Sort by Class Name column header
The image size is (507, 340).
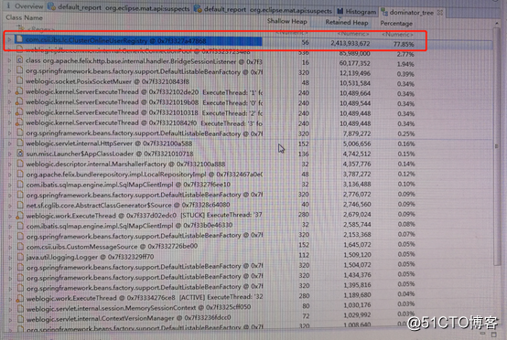pos(24,17)
